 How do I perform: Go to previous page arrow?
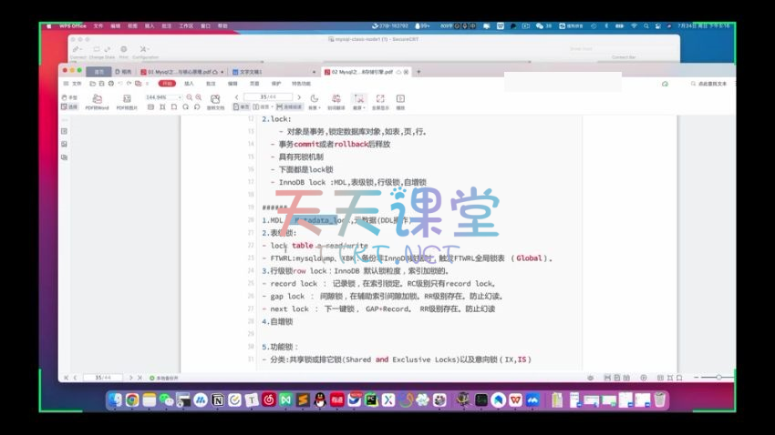(237, 96)
